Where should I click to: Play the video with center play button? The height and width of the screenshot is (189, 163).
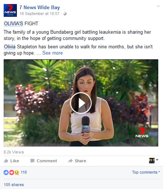click(x=81, y=103)
